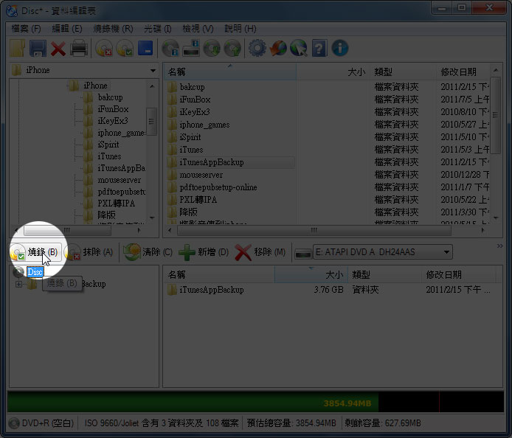Select mouseserver folder in the folder tree
Viewport: 512px width, 438px height.
pos(120,180)
